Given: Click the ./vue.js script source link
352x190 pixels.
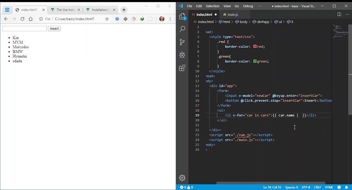Looking at the screenshot, I should point(243,135).
